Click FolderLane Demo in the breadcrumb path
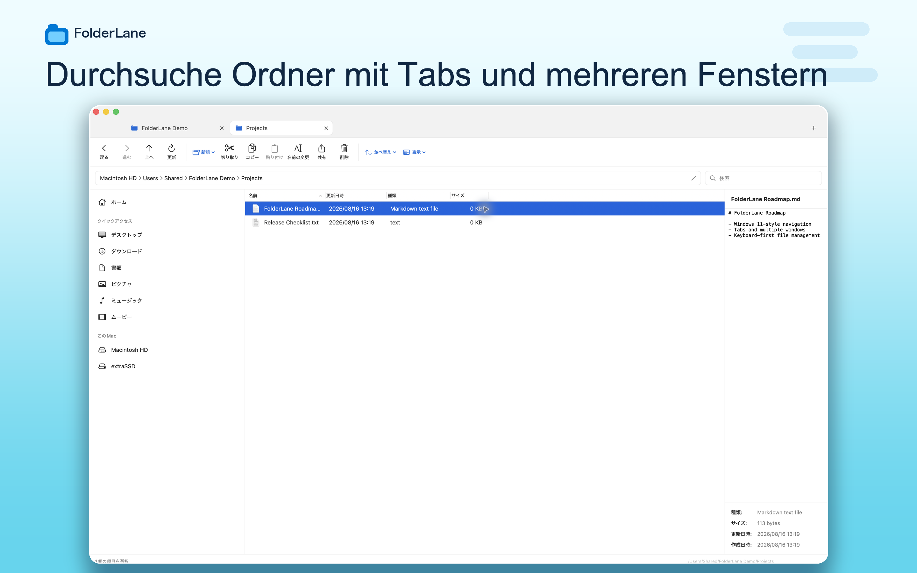The image size is (917, 573). 212,178
